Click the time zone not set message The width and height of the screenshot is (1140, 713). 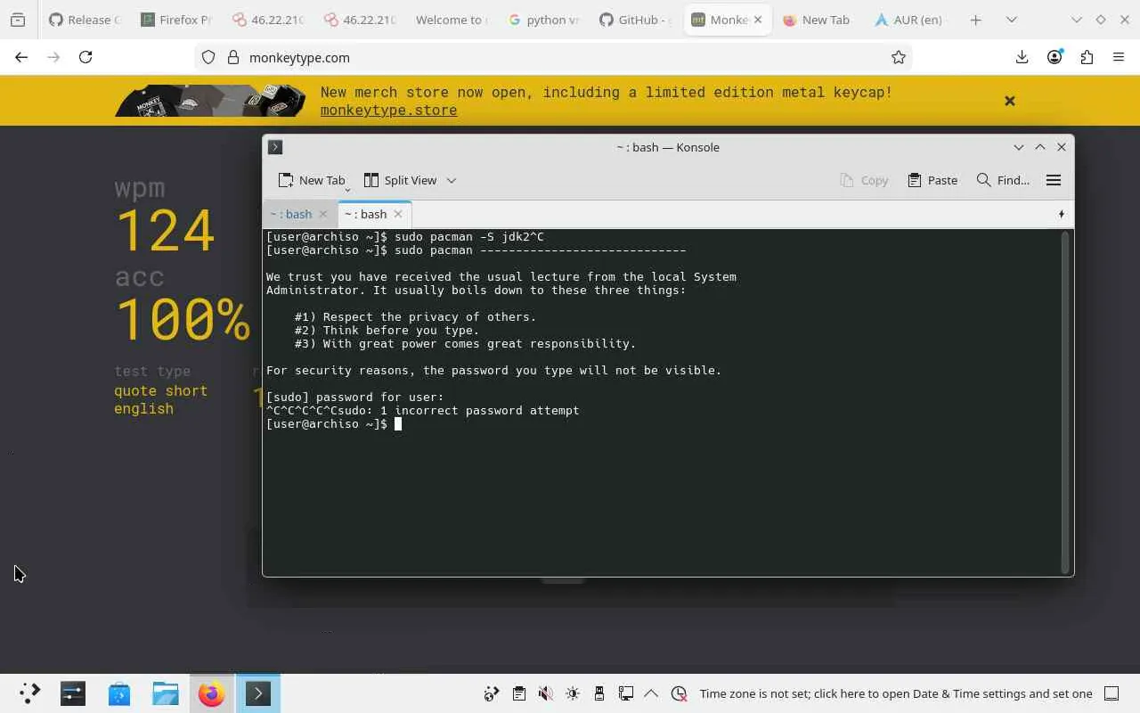point(896,693)
